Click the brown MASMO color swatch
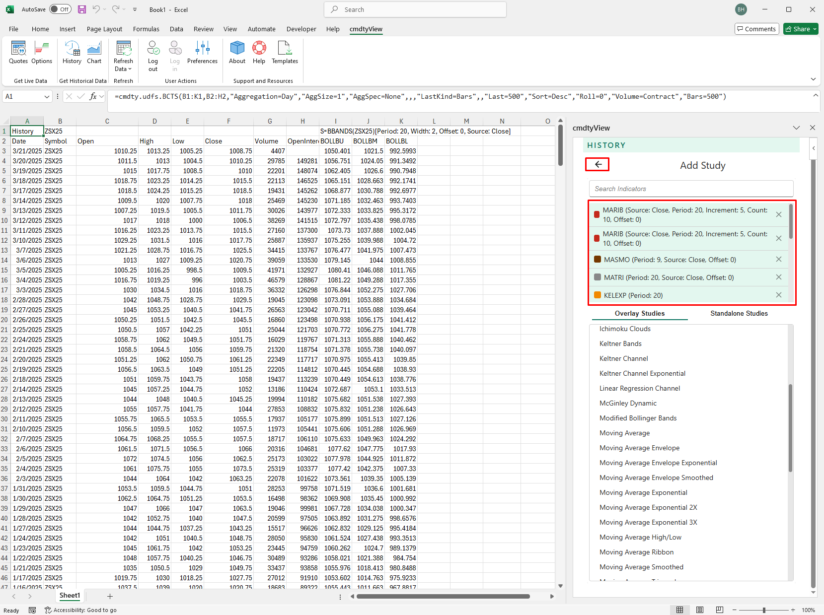The image size is (824, 615). (598, 259)
